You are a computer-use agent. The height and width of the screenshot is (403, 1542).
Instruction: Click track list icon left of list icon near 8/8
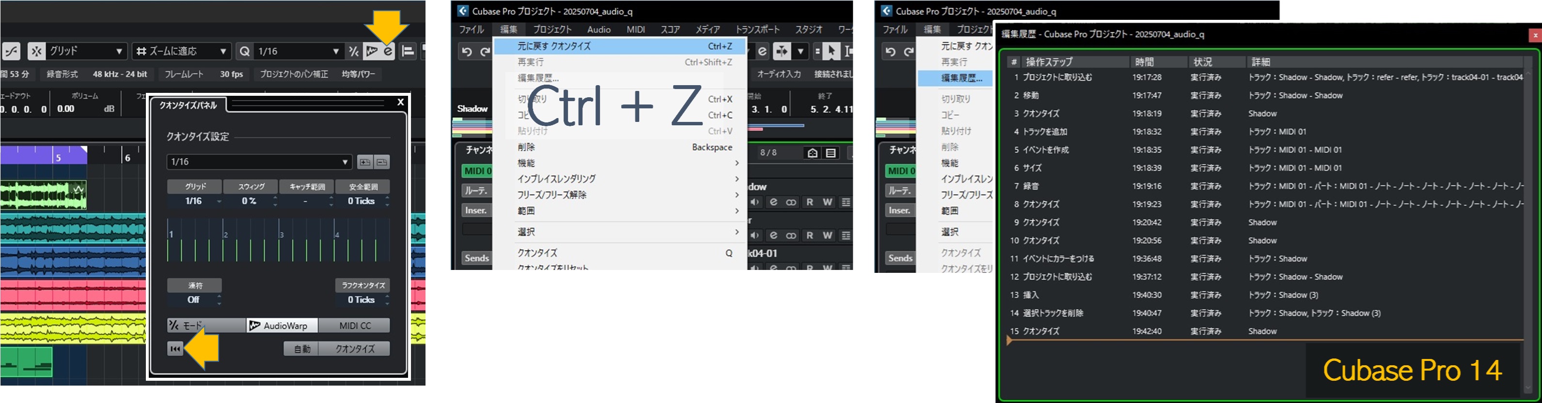tap(812, 153)
